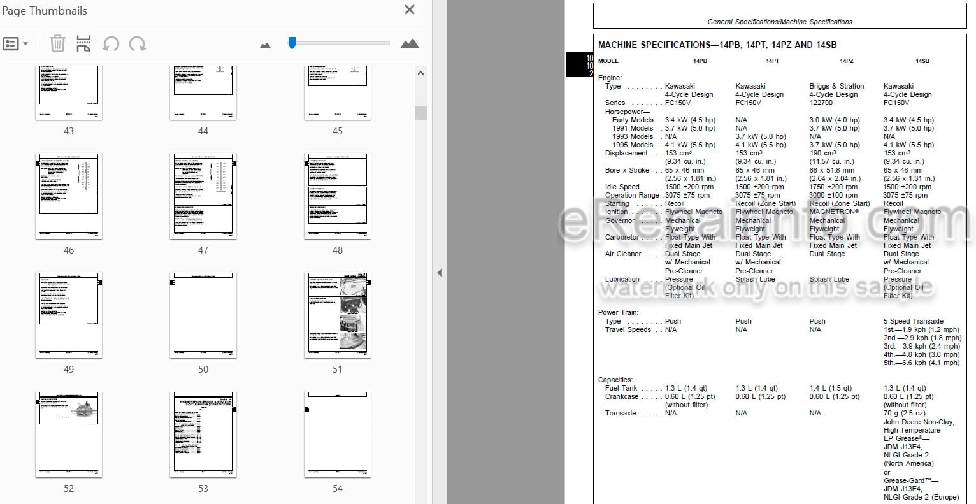This screenshot has height=504, width=976.
Task: Click the thumbnail size slider handle
Action: (x=292, y=43)
